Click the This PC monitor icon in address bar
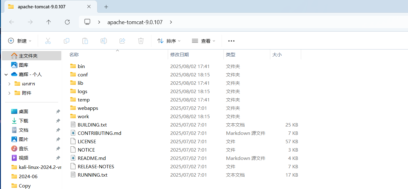 pyautogui.click(x=87, y=22)
